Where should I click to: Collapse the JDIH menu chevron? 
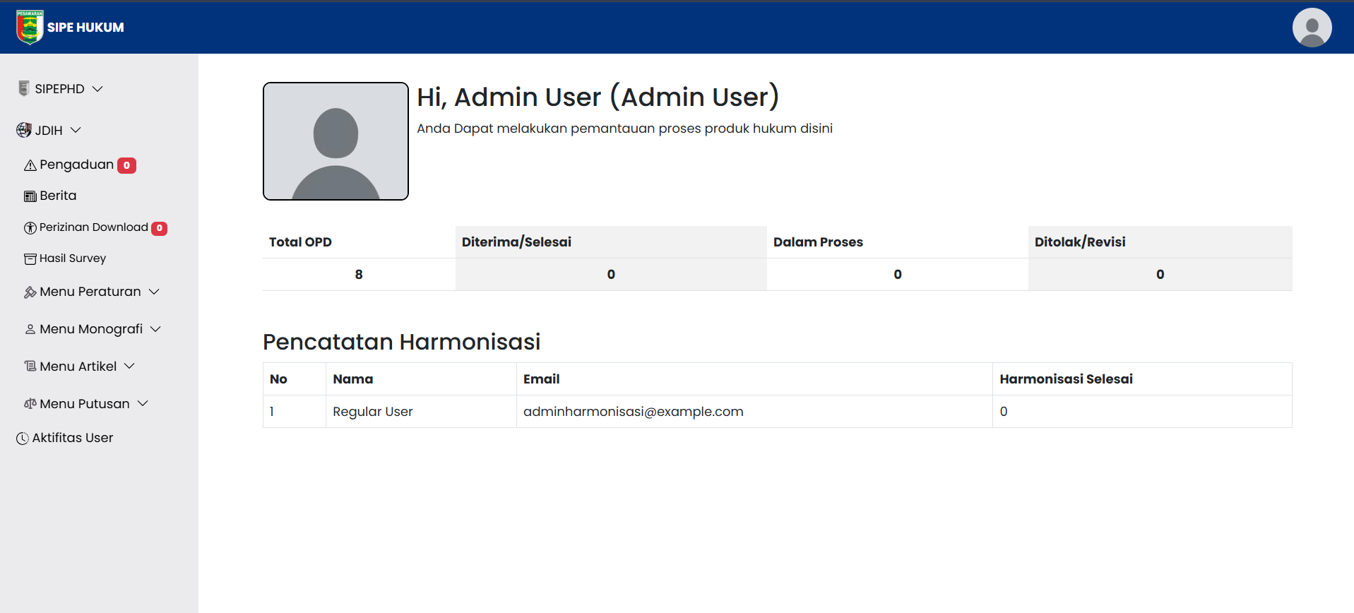tap(76, 130)
